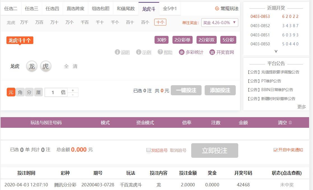The height and width of the screenshot is (190, 313).
Task: Open 开奖官网 official site icon
Action: click(x=212, y=52)
